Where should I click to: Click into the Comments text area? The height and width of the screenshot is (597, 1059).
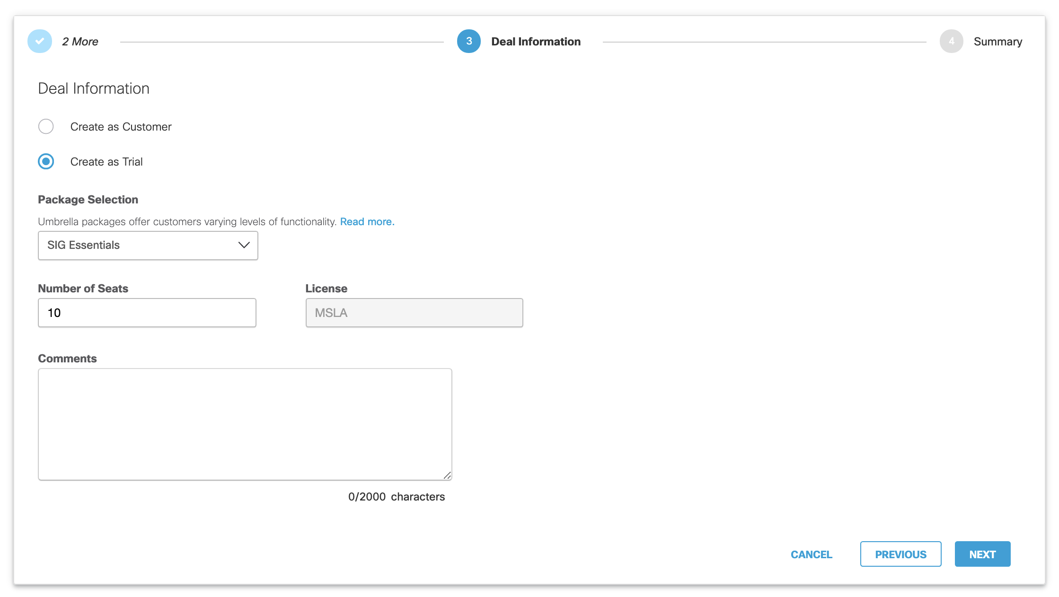[245, 424]
